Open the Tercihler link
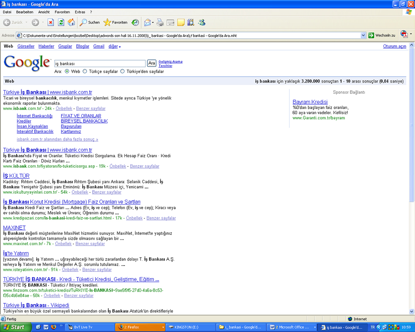The height and width of the screenshot is (332, 415). [166, 66]
